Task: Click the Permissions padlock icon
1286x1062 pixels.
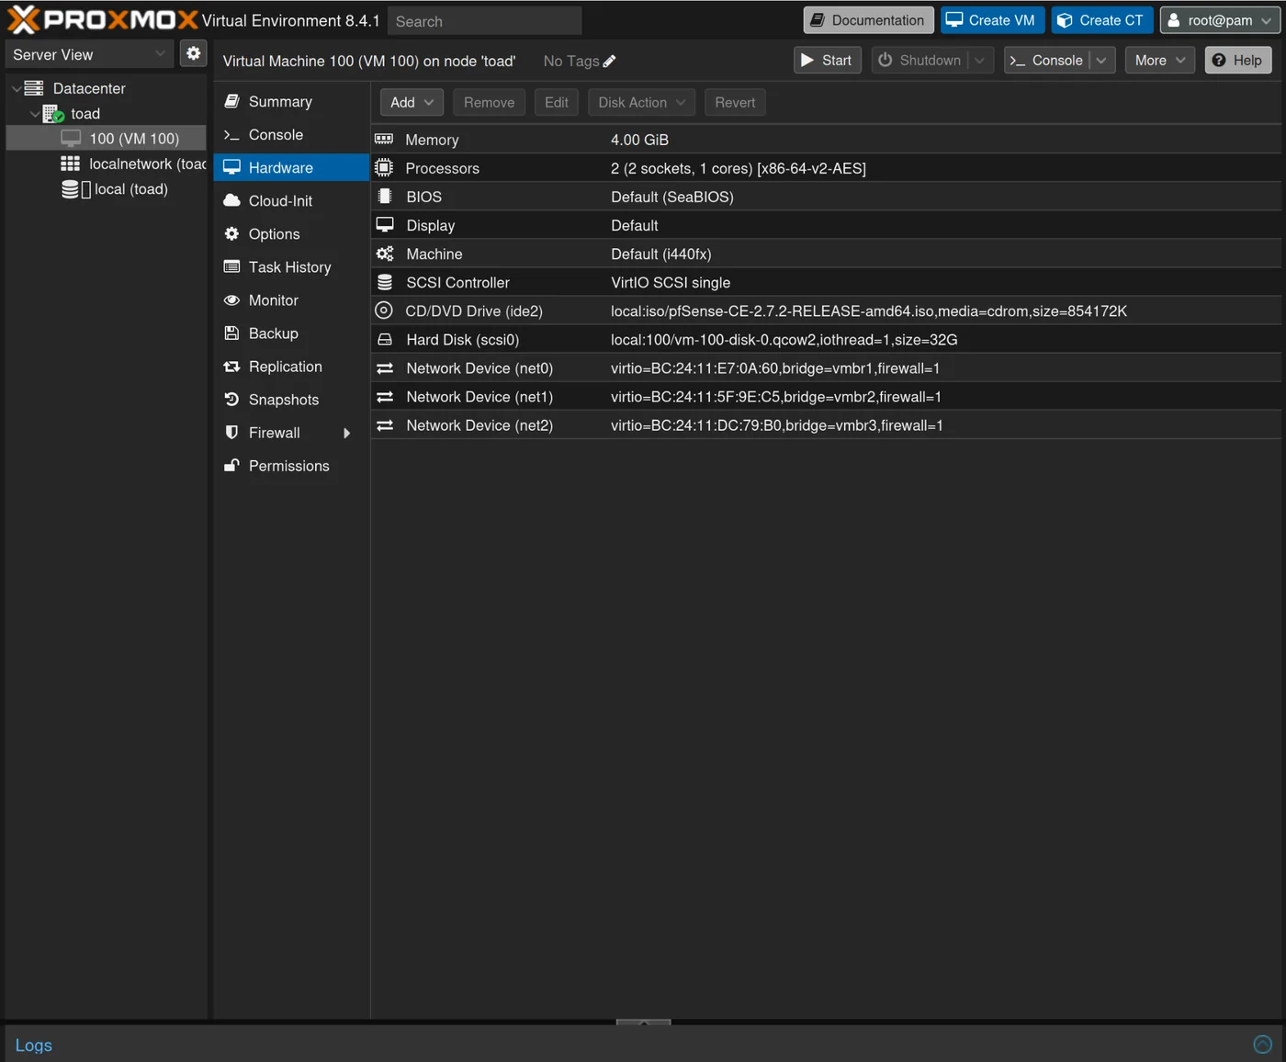Action: (231, 466)
